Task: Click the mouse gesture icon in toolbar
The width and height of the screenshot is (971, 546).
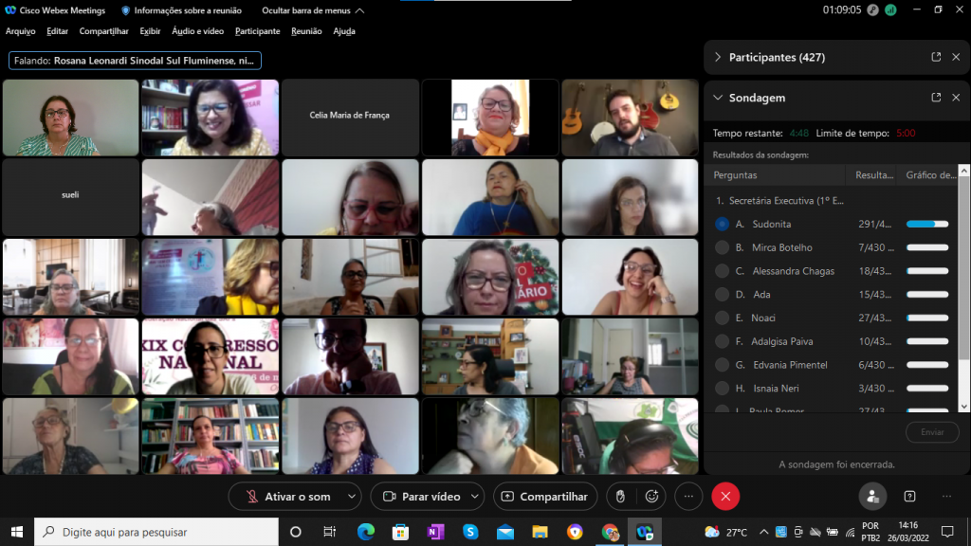Action: [x=620, y=496]
